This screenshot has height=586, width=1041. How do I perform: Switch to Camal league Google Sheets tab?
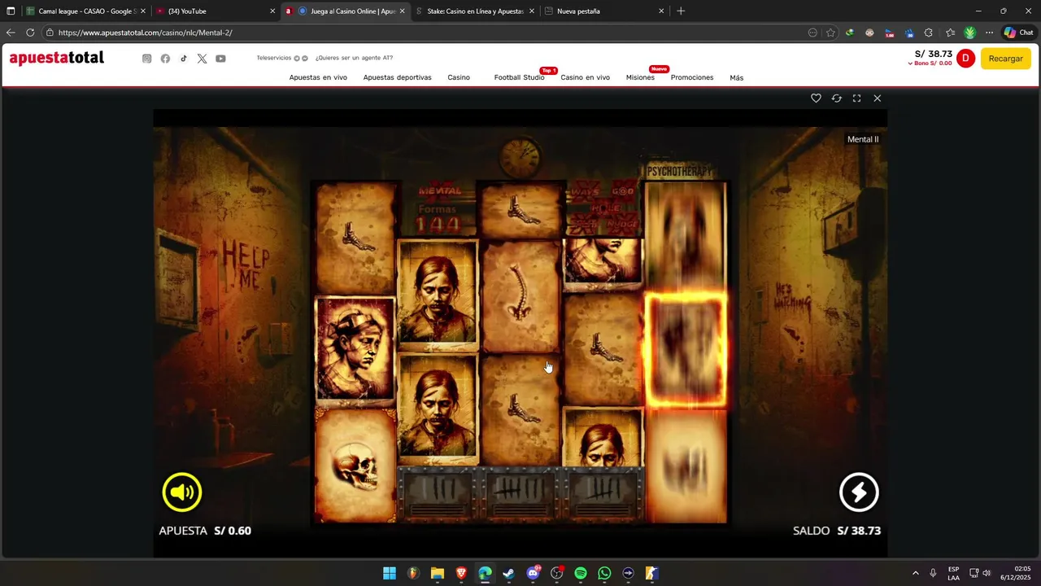pos(85,11)
